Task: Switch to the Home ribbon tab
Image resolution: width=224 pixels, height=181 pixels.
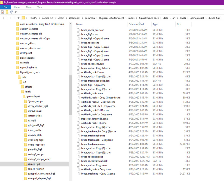Action: point(17,7)
